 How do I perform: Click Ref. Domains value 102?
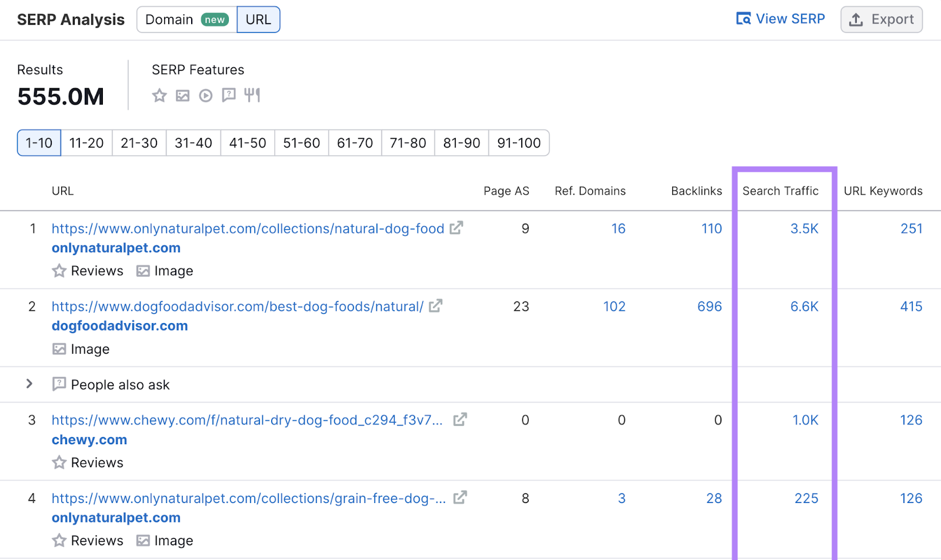click(x=615, y=307)
